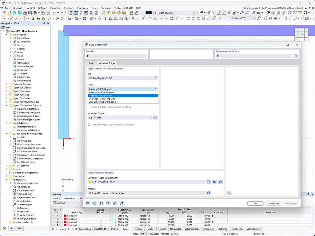Click the pick line icon beside line number field
Screen dimensions: 315x236
point(296,56)
